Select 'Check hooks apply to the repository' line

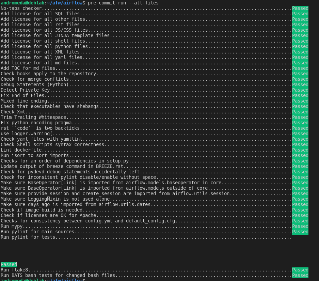155,74
